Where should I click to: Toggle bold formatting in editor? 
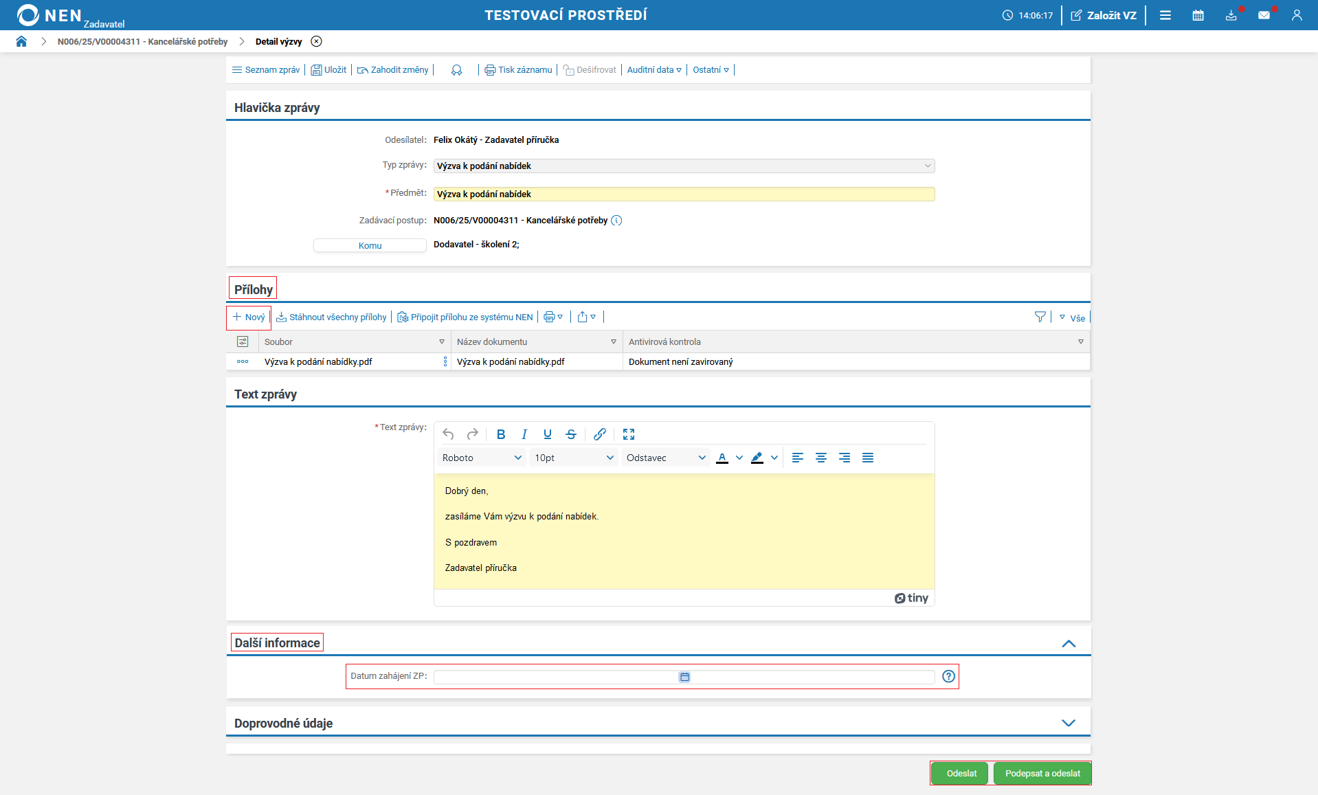pyautogui.click(x=500, y=434)
